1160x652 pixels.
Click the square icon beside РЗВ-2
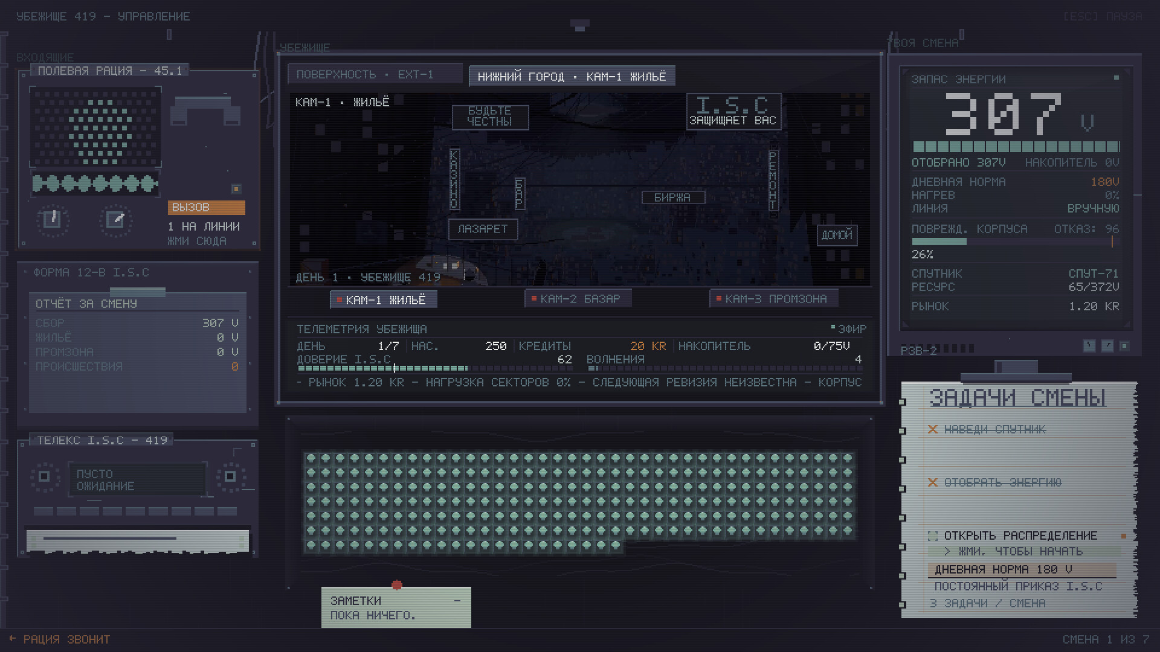[1124, 346]
